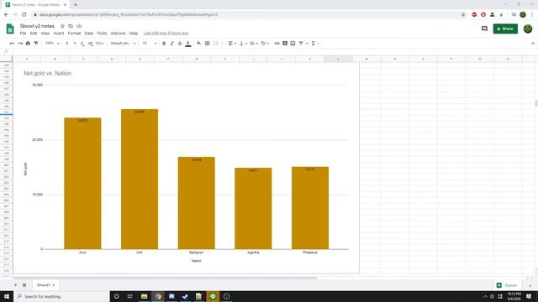Open the text color picker
The width and height of the screenshot is (538, 302).
[x=188, y=44]
